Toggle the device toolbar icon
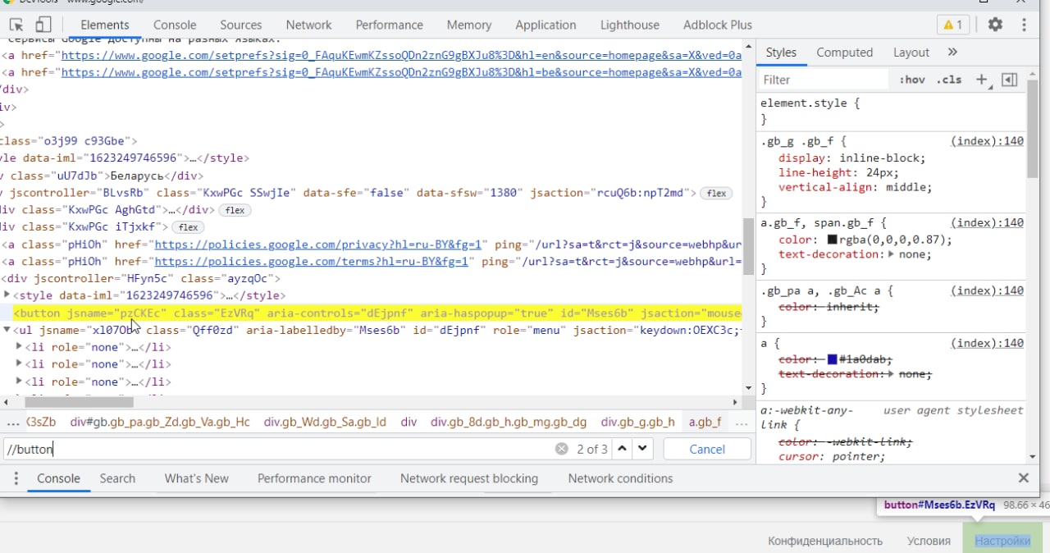The height and width of the screenshot is (553, 1050). (x=43, y=25)
